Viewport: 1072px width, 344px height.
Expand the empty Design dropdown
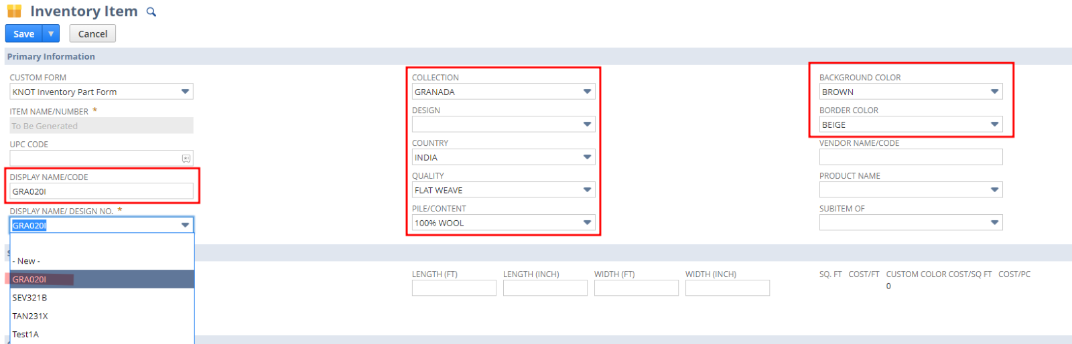[x=587, y=124]
